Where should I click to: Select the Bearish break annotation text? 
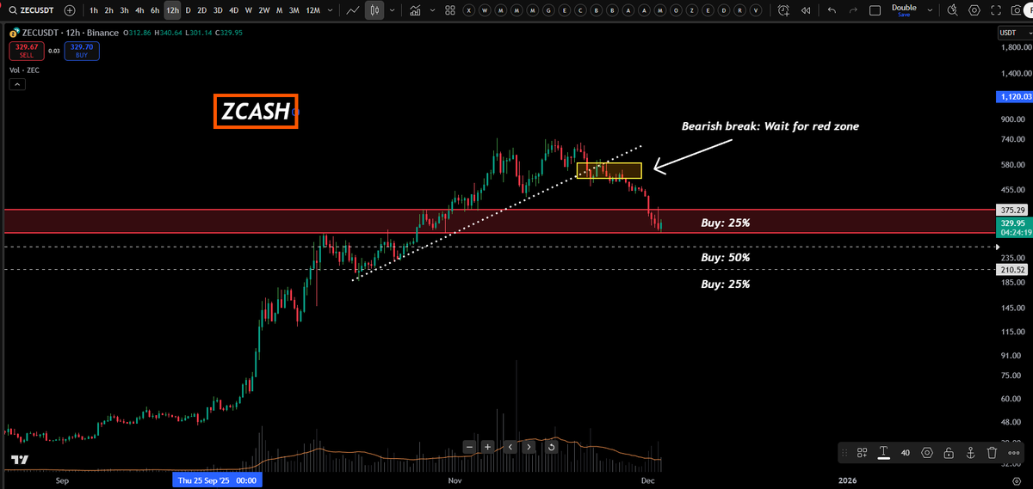pos(770,125)
